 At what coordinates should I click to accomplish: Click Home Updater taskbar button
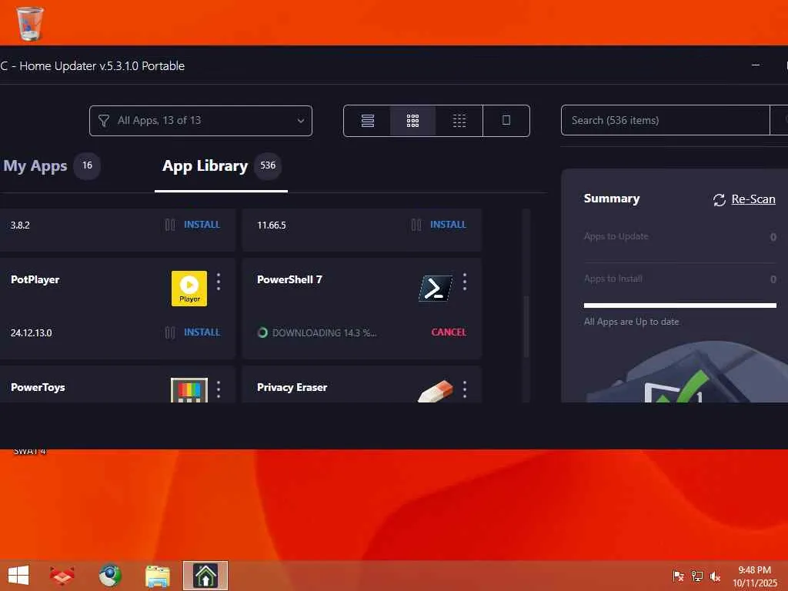[205, 576]
